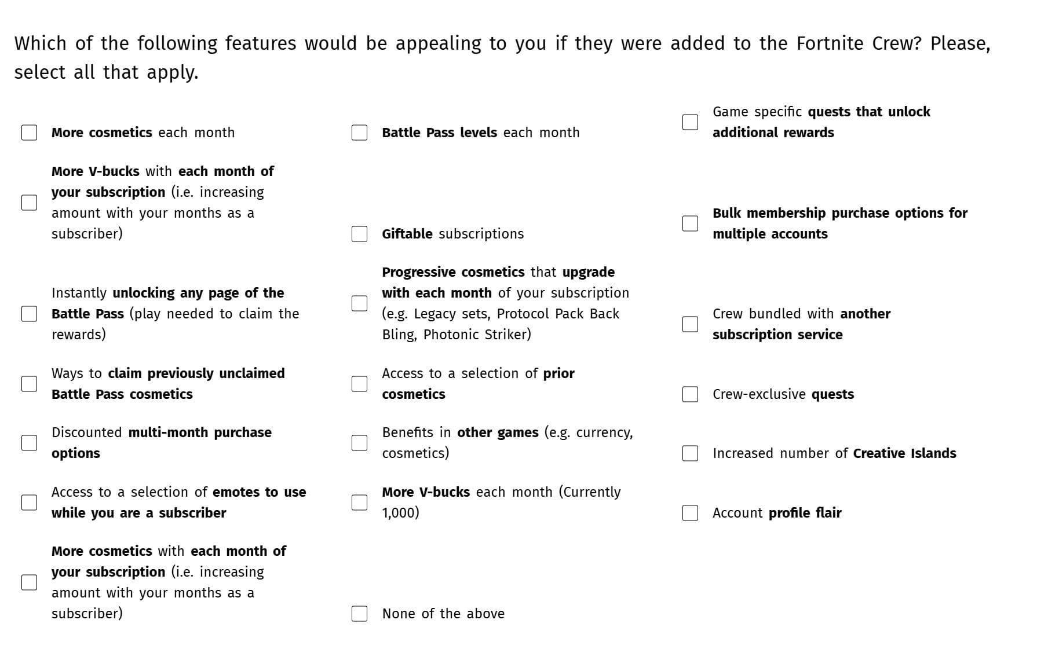Tick Benefits in other games checkbox

[x=360, y=443]
